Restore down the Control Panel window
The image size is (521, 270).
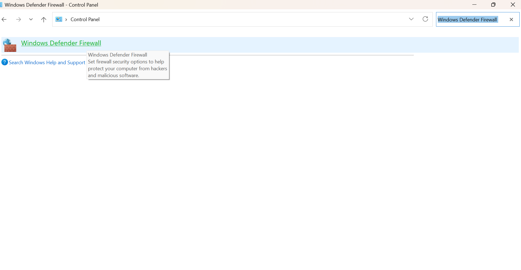coord(493,5)
